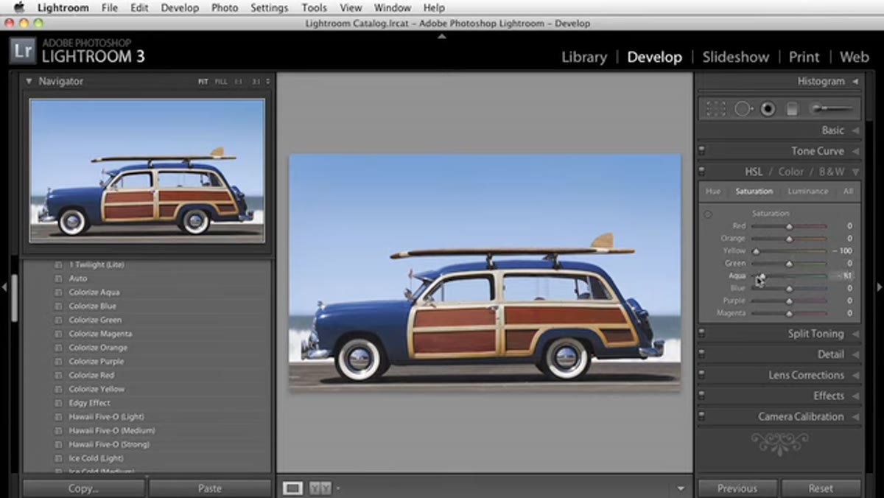
Task: Collapse the Navigator panel triangle
Action: (x=29, y=81)
